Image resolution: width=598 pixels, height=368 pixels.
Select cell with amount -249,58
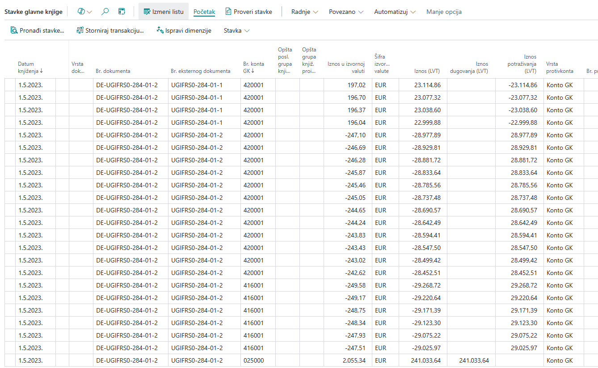348,285
